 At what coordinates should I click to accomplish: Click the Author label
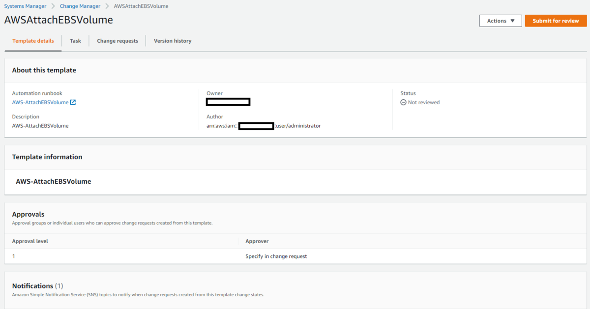click(x=215, y=117)
